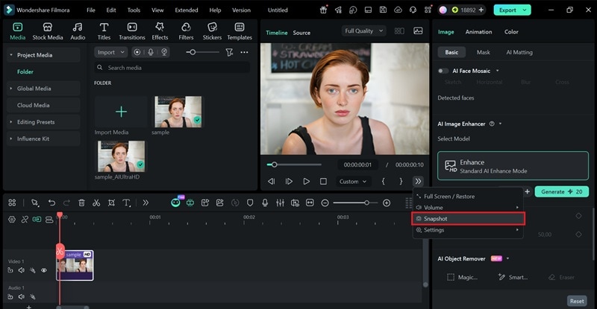Expand the Influence Kit section
This screenshot has width=597, height=309.
(x=11, y=138)
